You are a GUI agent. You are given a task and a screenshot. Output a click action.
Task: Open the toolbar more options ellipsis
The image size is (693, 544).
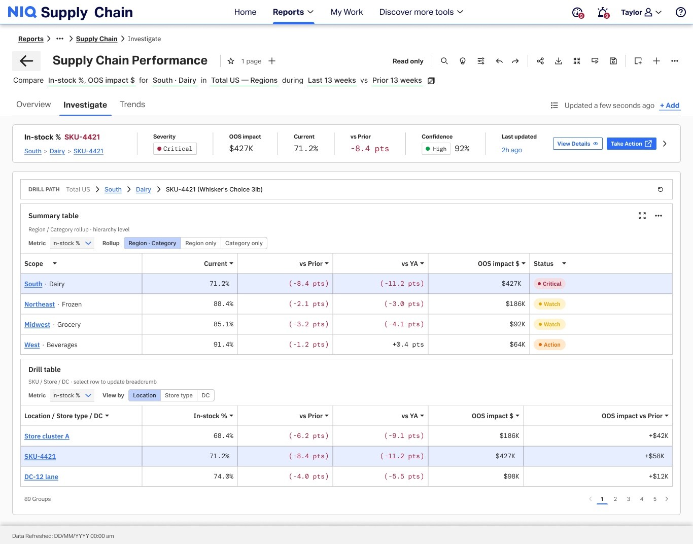675,61
